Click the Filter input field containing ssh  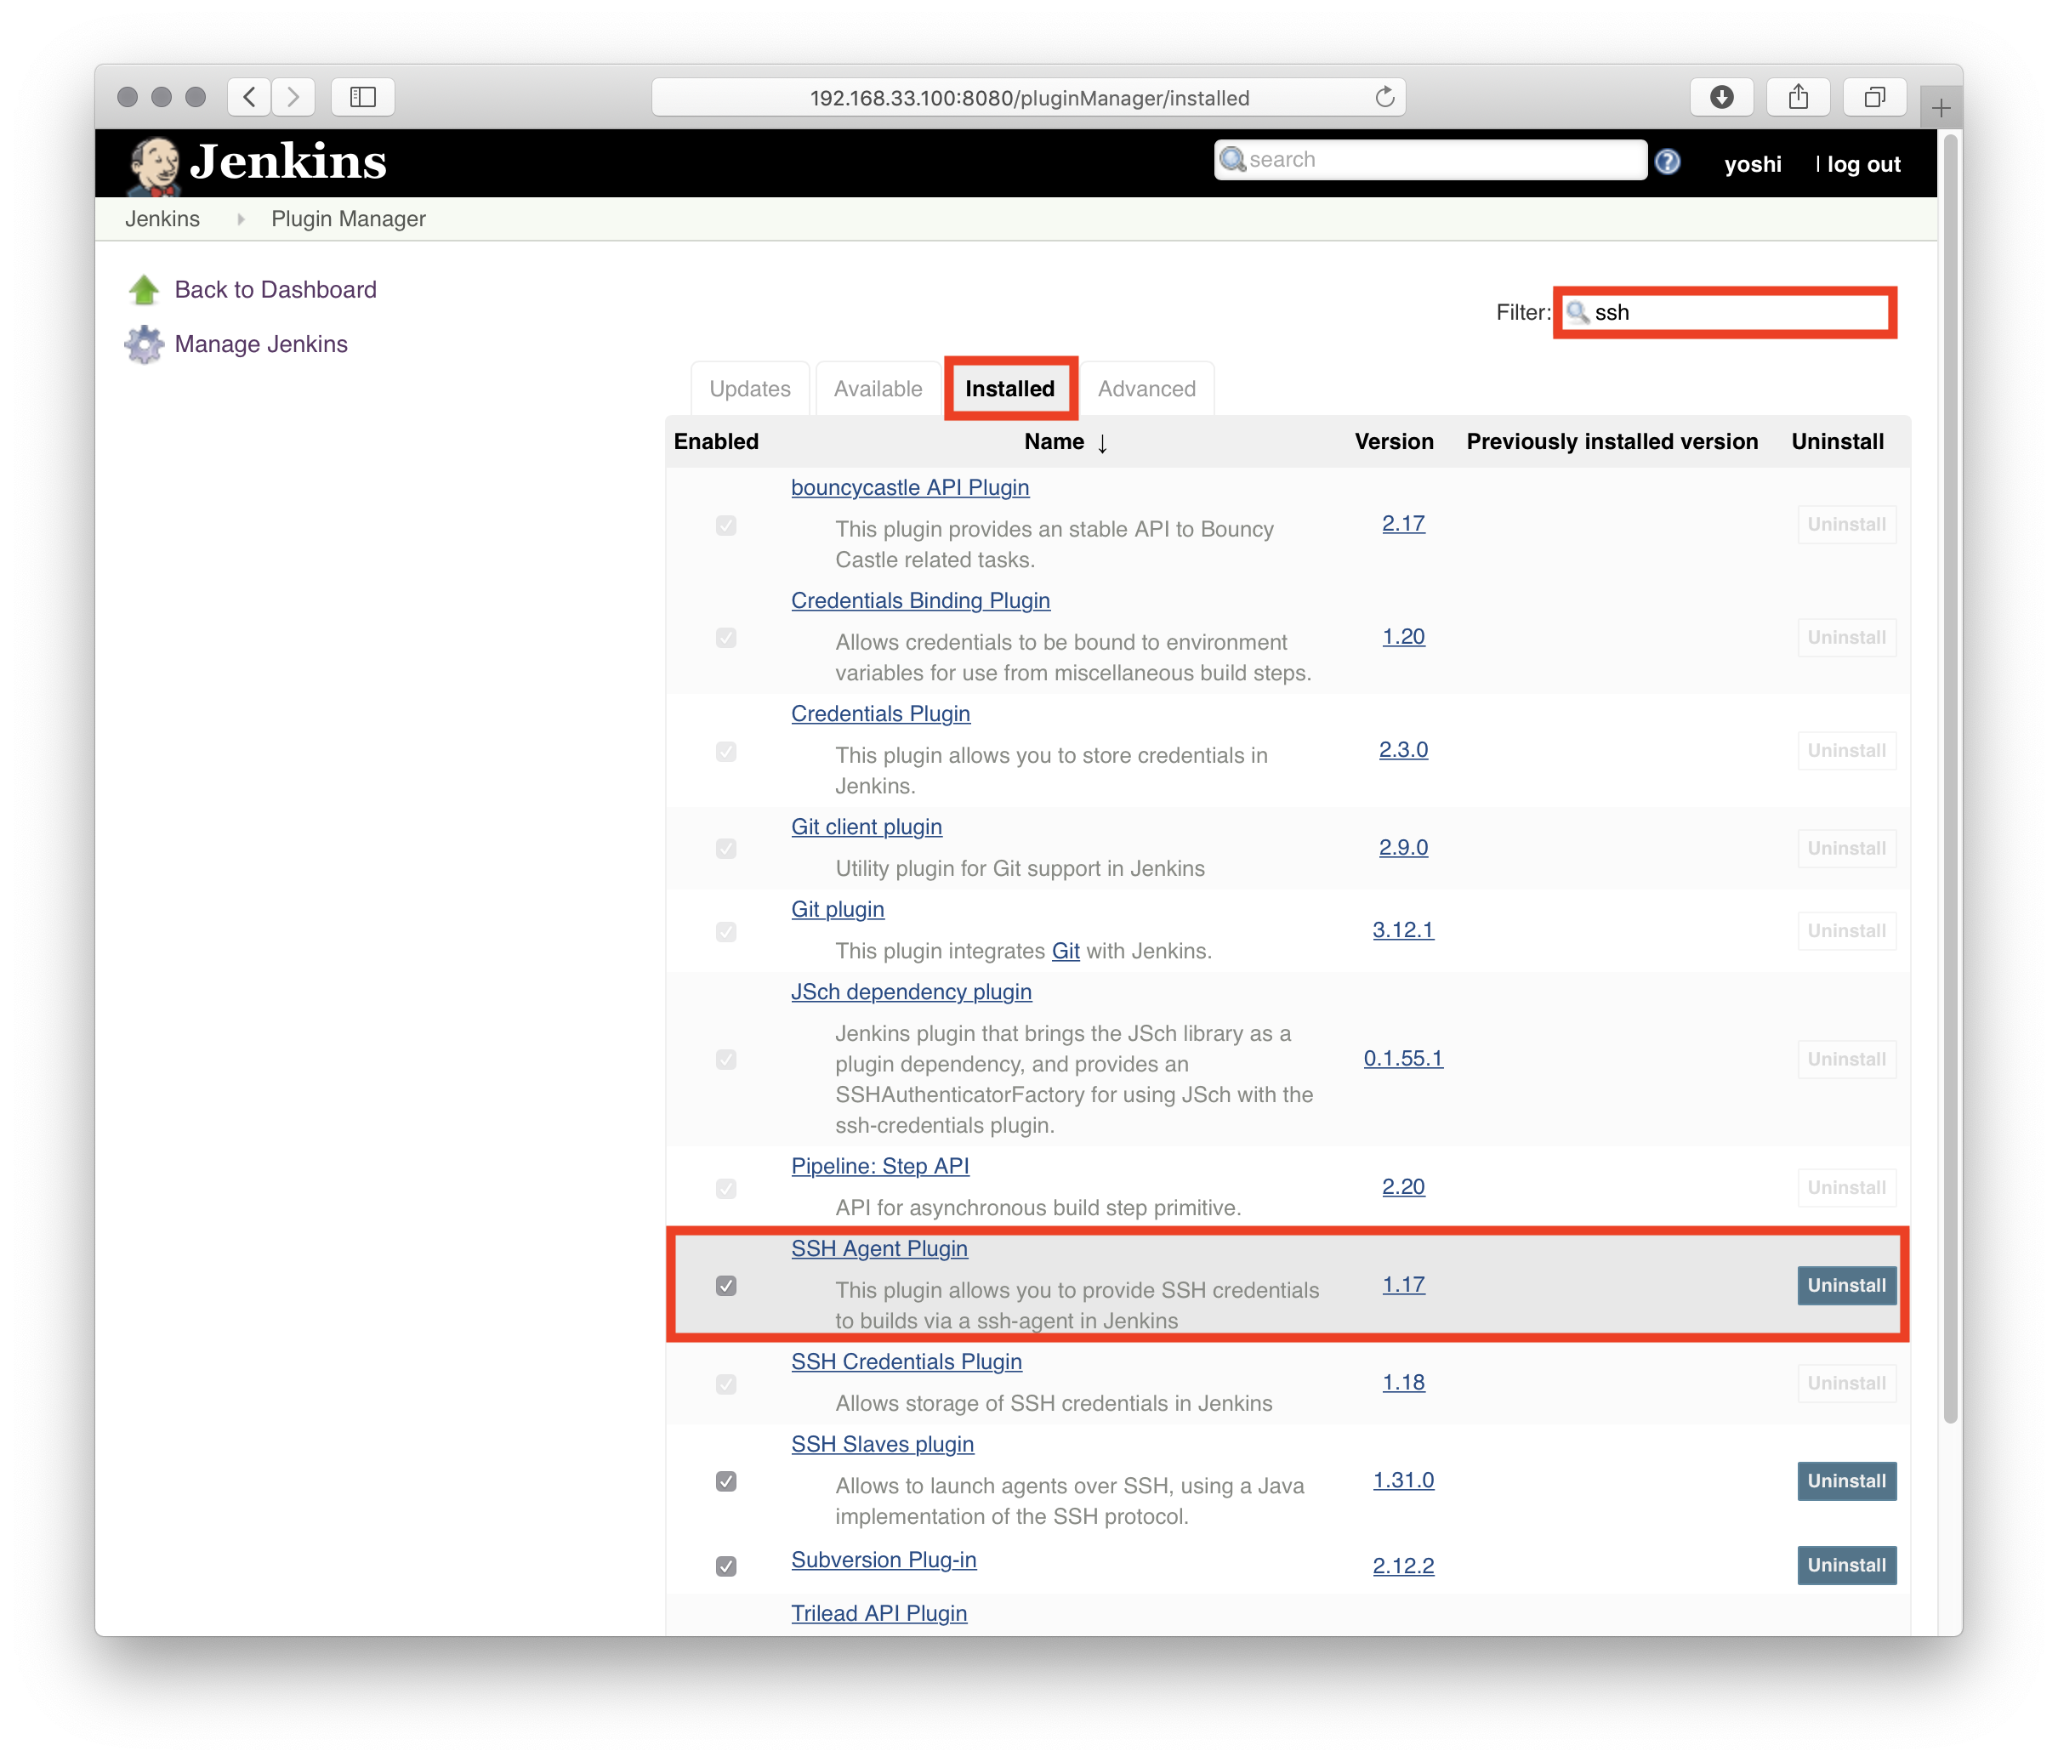[x=1725, y=313]
